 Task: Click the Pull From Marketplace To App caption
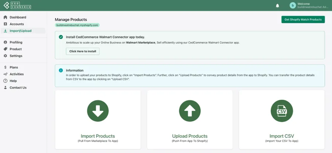(98, 141)
